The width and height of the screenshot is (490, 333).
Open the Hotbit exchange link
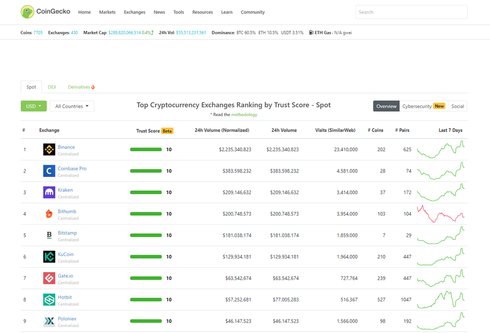[x=65, y=297]
